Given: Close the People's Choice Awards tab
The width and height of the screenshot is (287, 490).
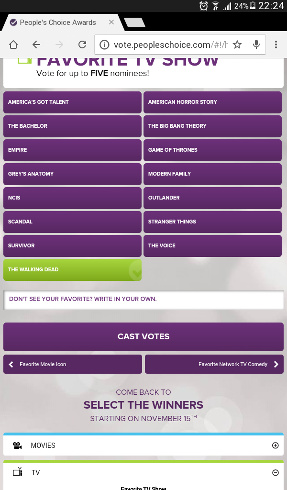Looking at the screenshot, I should point(111,22).
